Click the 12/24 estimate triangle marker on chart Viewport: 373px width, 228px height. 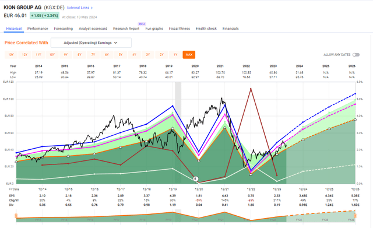(303, 140)
